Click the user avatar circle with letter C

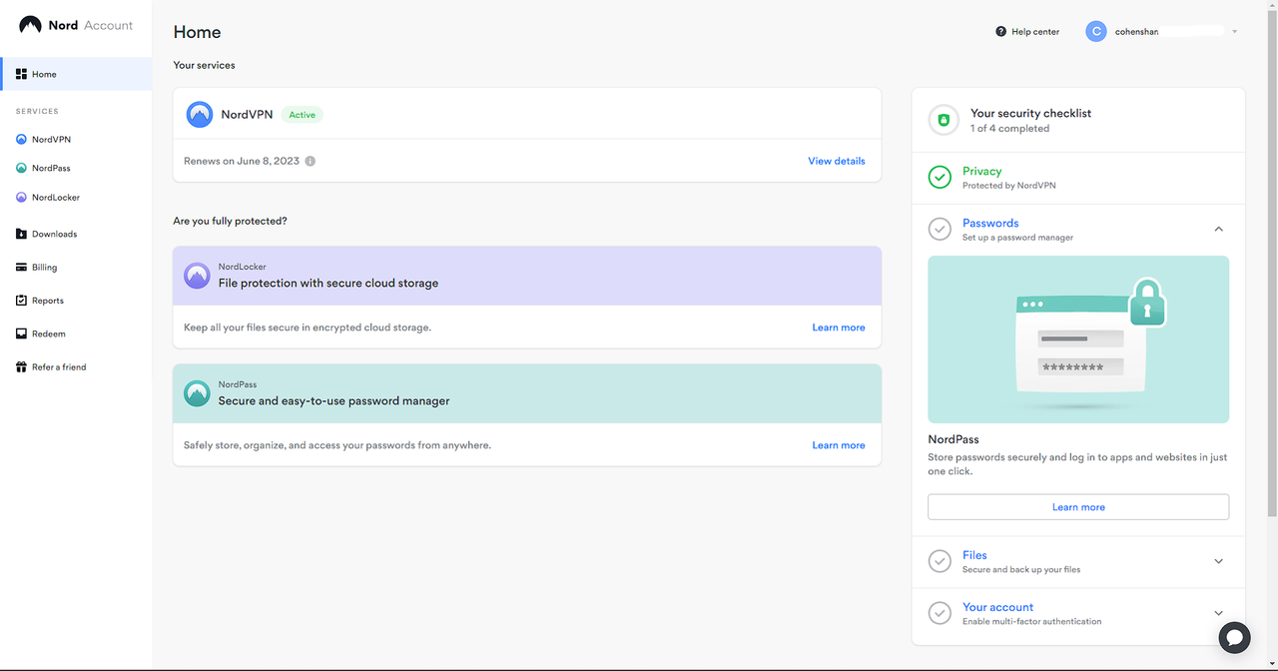tap(1096, 31)
